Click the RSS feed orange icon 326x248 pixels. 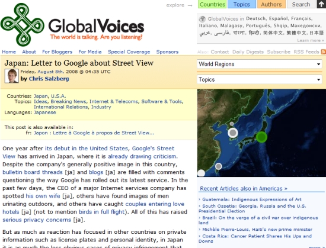[x=324, y=51]
